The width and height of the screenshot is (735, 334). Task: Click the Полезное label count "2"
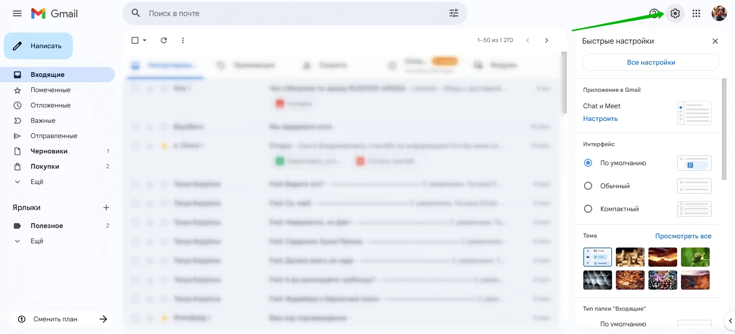point(108,226)
